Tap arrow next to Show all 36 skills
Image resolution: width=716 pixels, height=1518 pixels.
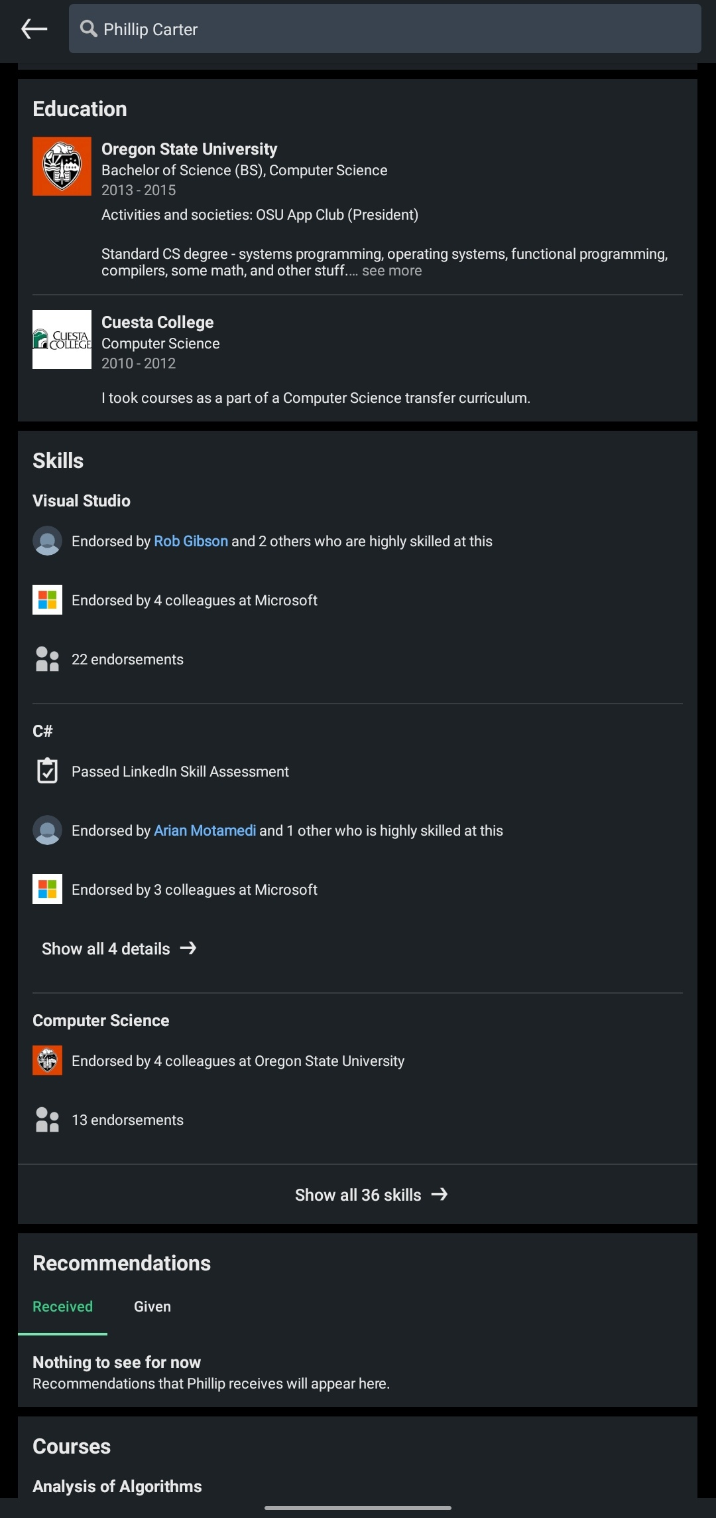point(440,1194)
